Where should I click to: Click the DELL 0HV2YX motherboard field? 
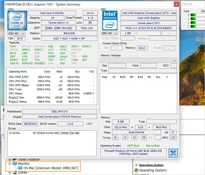click(x=60, y=112)
